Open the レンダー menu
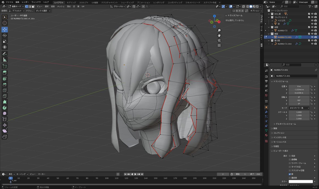The width and height of the screenshot is (319, 189). 26,2
